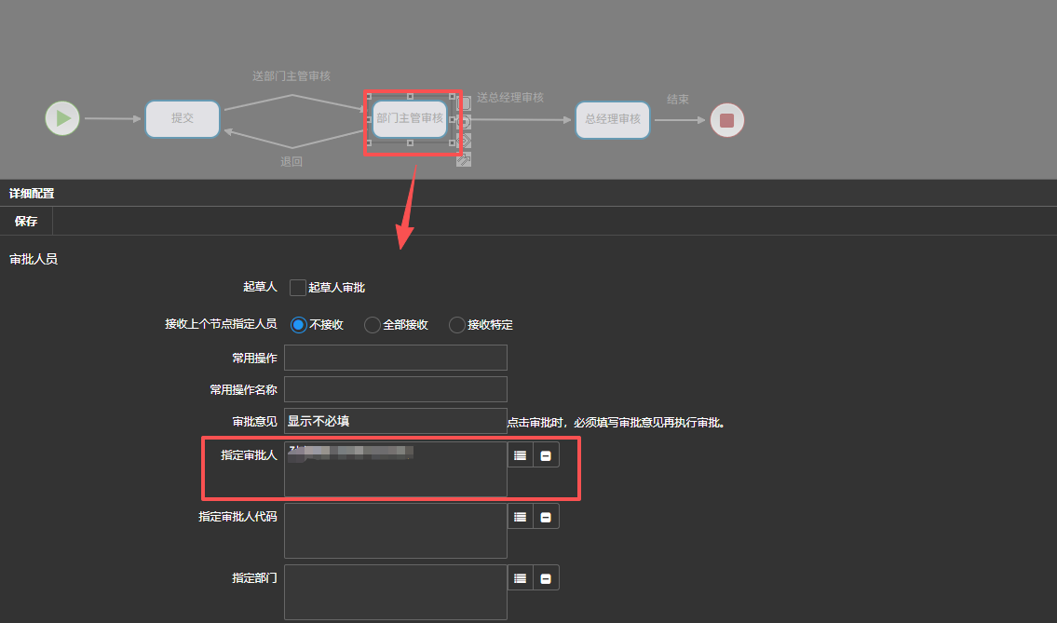This screenshot has height=623, width=1057.
Task: Open the list picker for 指定审批人
Action: [521, 455]
